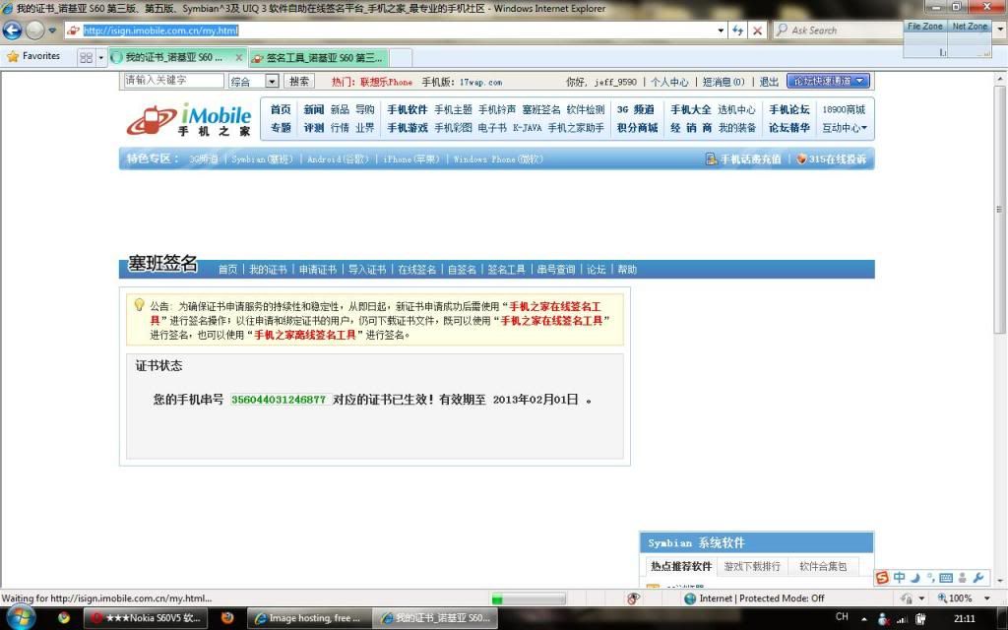This screenshot has width=1008, height=630.
Task: Open Firefox icon in taskbar
Action: click(227, 618)
